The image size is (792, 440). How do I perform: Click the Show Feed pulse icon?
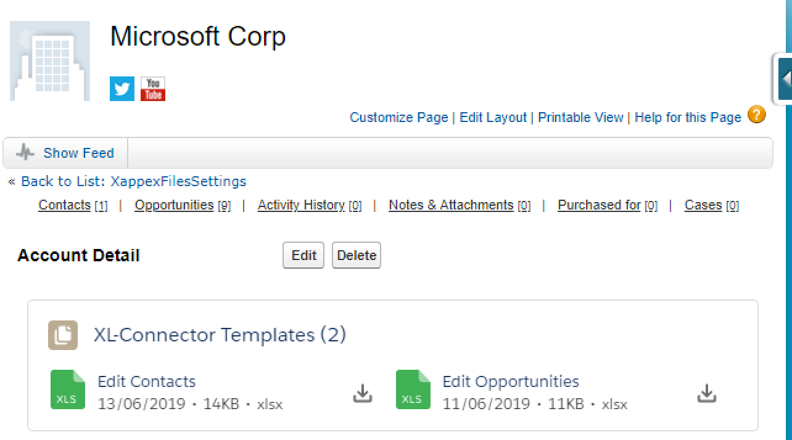25,153
